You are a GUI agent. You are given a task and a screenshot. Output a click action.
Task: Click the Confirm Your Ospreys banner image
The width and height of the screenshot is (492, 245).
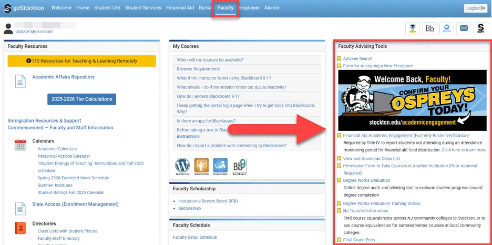coord(412,100)
